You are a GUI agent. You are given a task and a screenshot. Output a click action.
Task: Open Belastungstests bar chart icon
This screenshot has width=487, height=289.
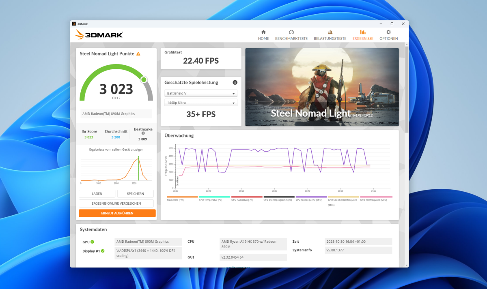click(x=330, y=32)
